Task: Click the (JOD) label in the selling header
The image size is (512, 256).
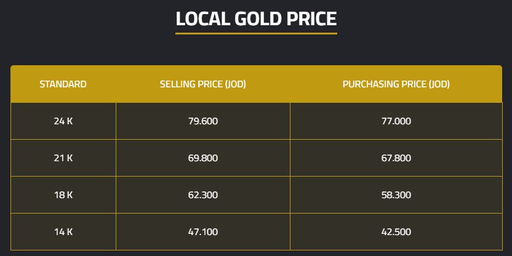Action: pyautogui.click(x=235, y=84)
